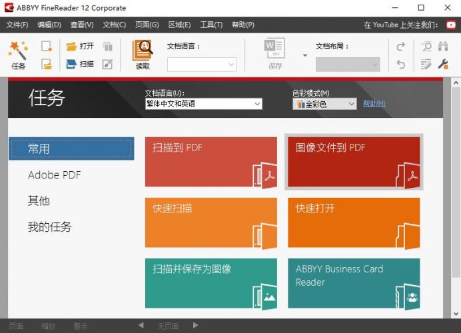Click 缩放 in the status bar
This screenshot has width=461, height=333.
click(x=48, y=326)
